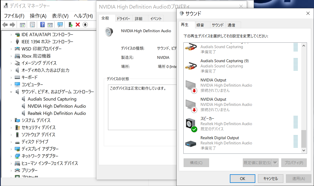Image resolution: width=314 pixels, height=186 pixels.
Task: Click the IDE ATA/ATAPI controller icon
Action: click(x=17, y=35)
